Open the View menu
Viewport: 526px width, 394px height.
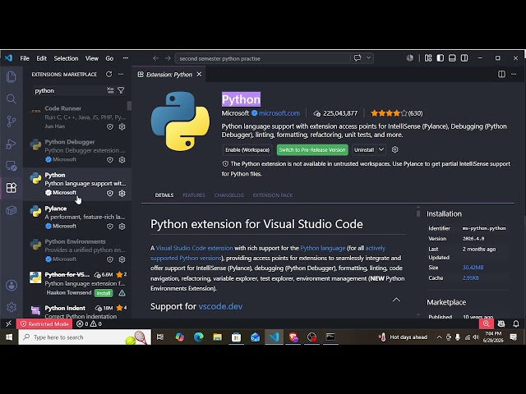click(x=91, y=58)
